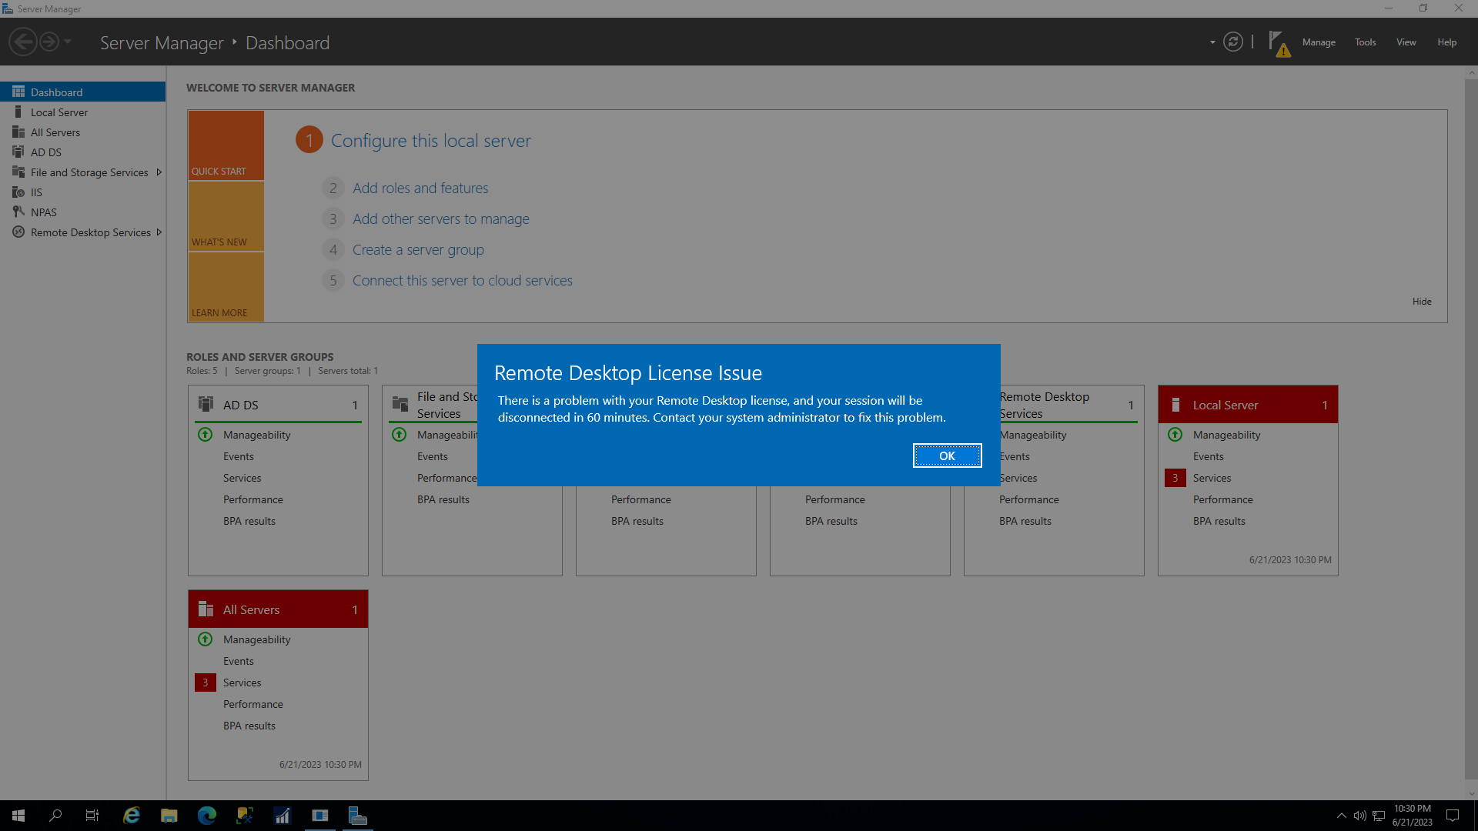
Task: Click the red Services alert badge in All Servers
Action: pos(205,682)
